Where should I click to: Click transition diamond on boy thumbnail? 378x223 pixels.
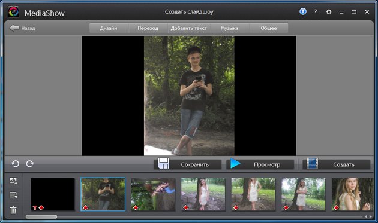tap(85, 207)
